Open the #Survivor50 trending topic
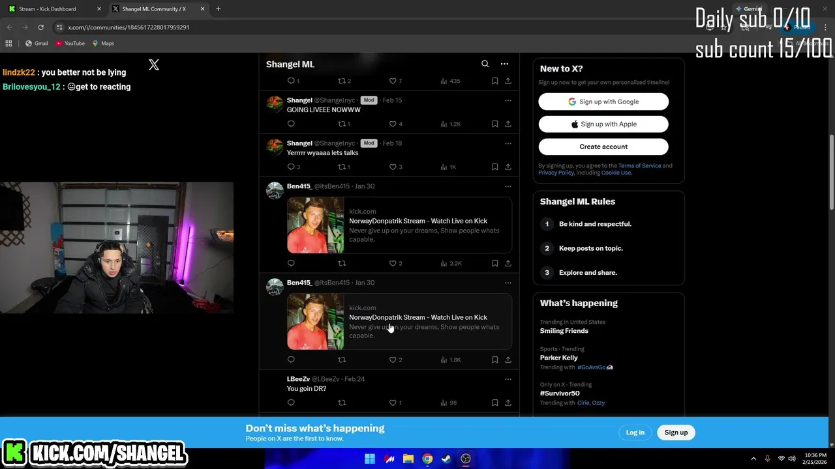 [x=560, y=393]
